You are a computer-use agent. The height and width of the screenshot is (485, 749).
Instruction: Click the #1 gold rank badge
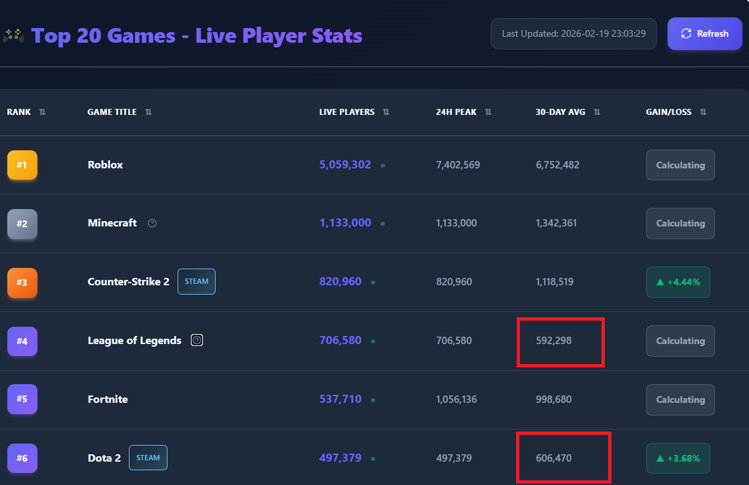pyautogui.click(x=22, y=165)
